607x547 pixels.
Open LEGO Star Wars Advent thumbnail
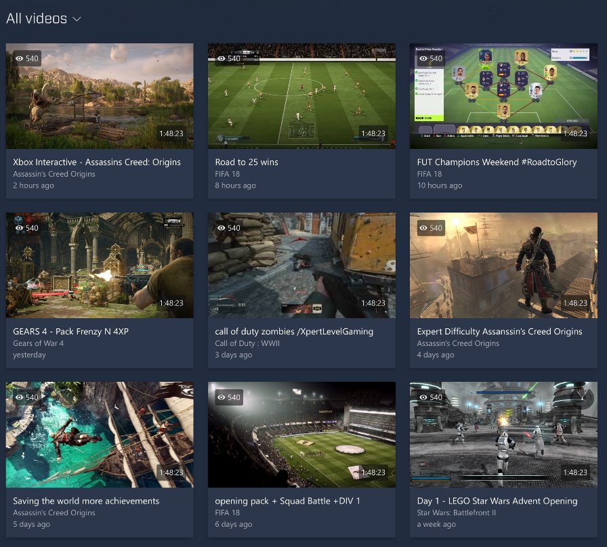point(503,435)
